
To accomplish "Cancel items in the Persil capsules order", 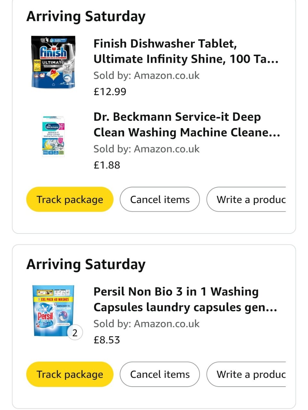I will 160,374.
